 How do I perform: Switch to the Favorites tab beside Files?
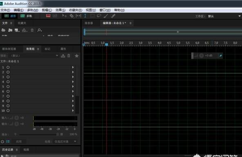click(22, 23)
